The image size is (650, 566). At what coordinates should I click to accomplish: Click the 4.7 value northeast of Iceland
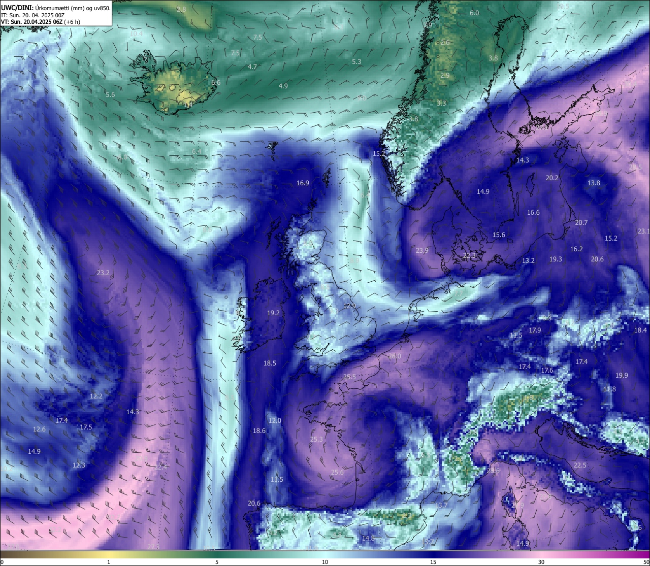pos(252,66)
